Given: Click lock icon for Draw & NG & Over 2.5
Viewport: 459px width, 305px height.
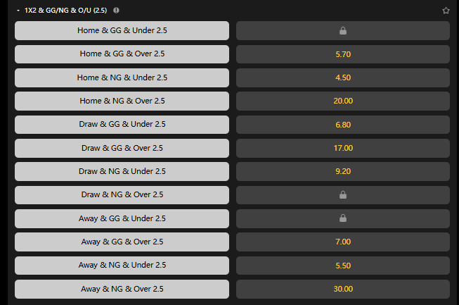Looking at the screenshot, I should pos(343,195).
